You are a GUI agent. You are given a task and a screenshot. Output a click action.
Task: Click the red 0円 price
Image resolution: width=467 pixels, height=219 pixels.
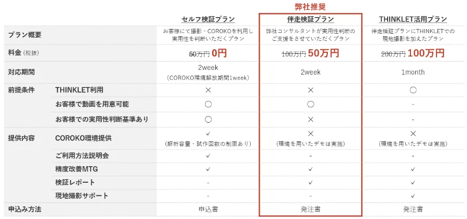click(x=219, y=53)
